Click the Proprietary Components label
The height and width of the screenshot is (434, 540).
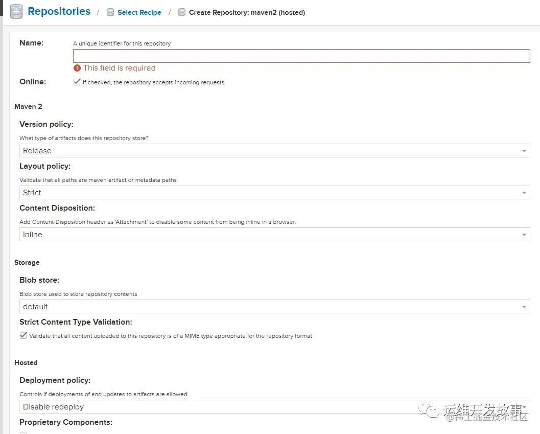pyautogui.click(x=65, y=422)
